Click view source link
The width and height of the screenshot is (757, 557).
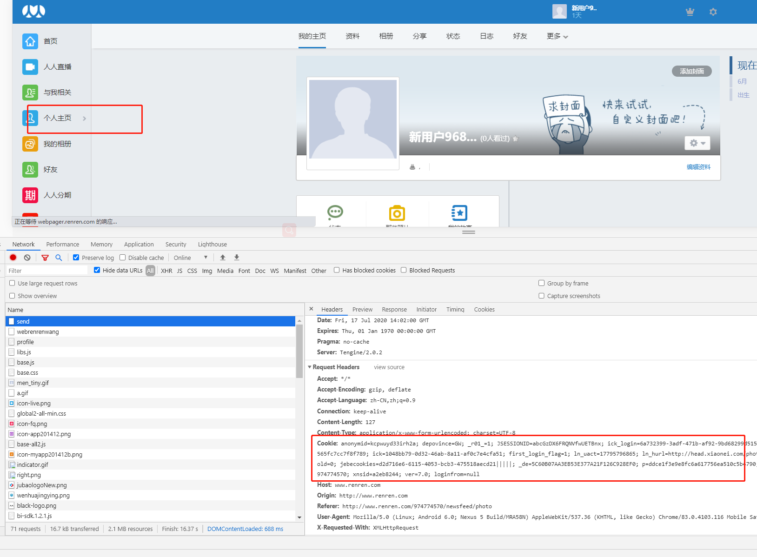(389, 367)
